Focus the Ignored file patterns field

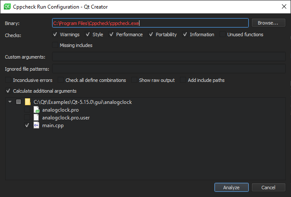coord(168,69)
